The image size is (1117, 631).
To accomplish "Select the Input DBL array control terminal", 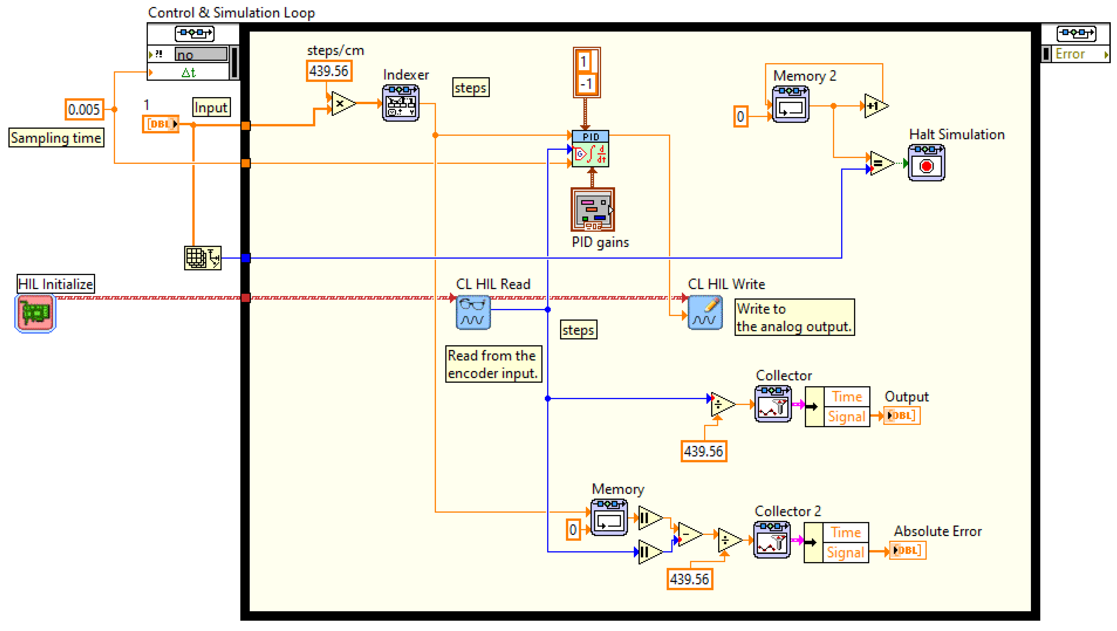I will click(x=160, y=124).
